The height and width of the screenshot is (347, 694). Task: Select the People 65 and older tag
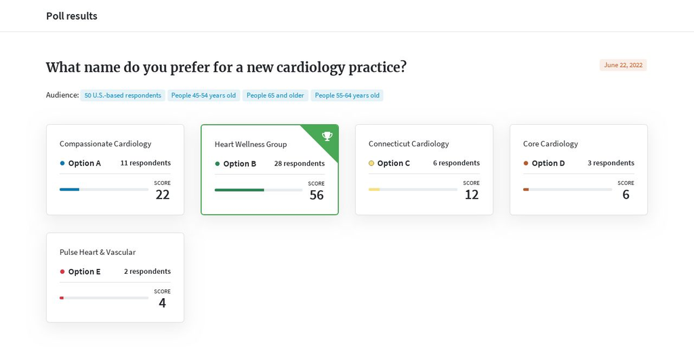[x=275, y=95]
